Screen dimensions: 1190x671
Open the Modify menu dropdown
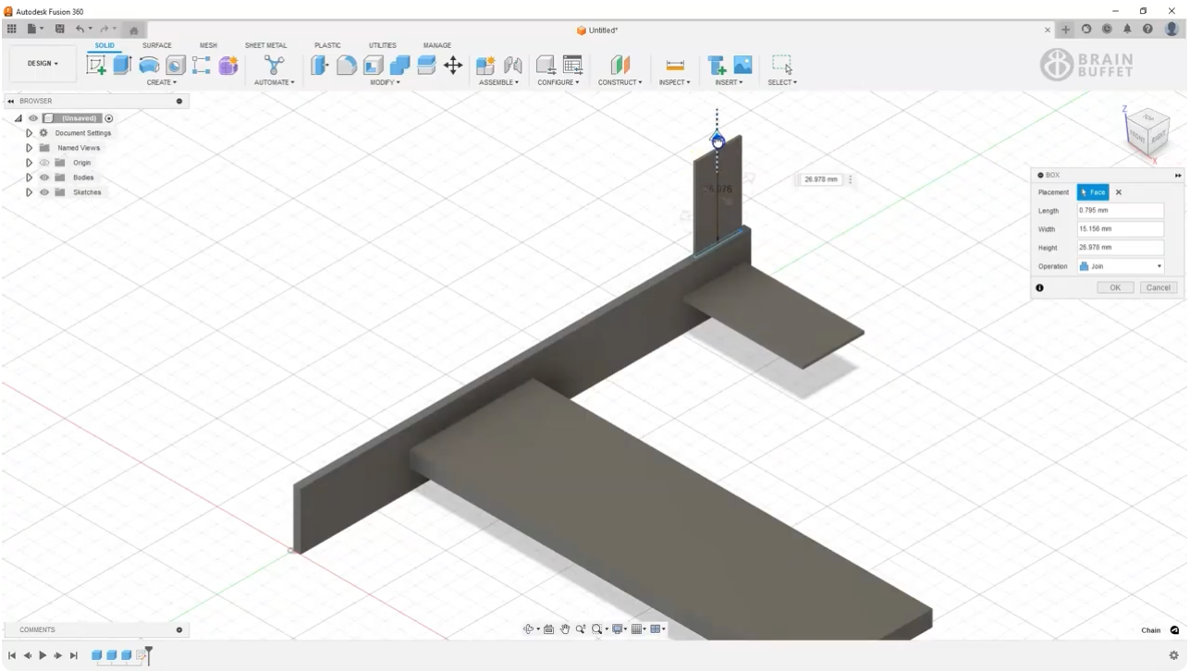tap(385, 82)
